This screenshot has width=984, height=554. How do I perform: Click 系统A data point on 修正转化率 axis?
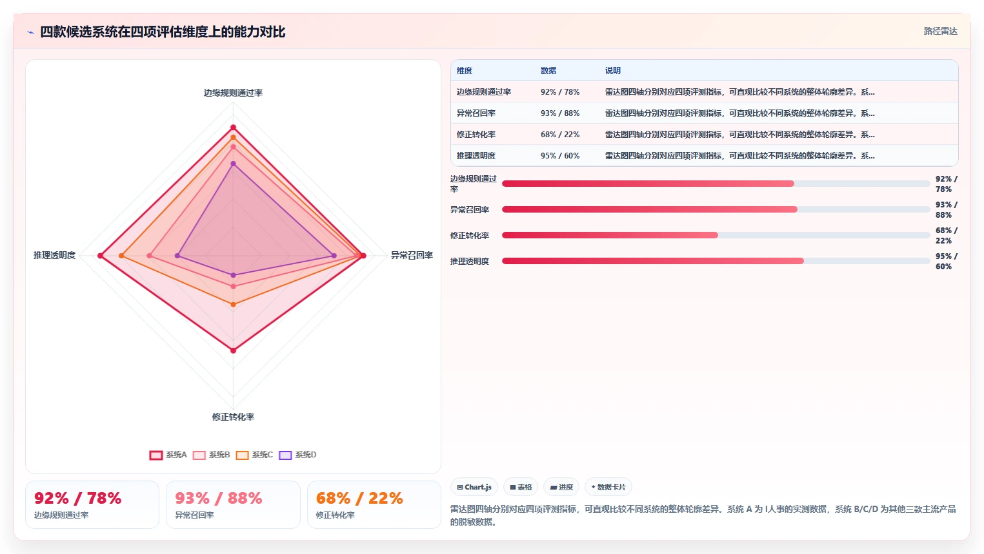click(x=234, y=350)
